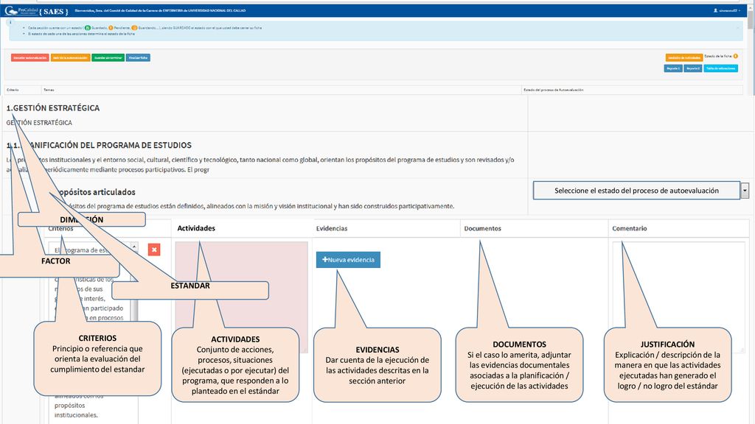Open Reporte 1
The width and height of the screenshot is (755, 424).
pyautogui.click(x=673, y=68)
